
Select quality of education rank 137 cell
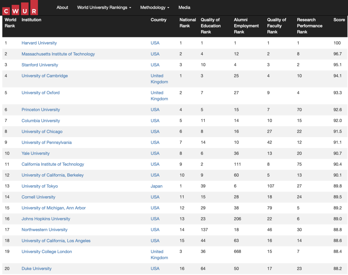click(x=204, y=229)
